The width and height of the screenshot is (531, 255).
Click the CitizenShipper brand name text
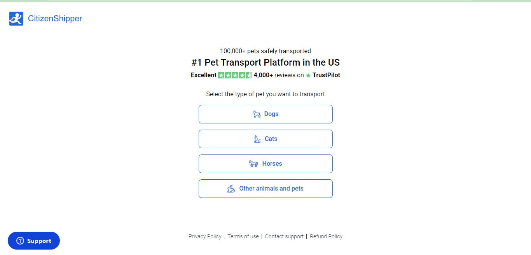point(55,18)
